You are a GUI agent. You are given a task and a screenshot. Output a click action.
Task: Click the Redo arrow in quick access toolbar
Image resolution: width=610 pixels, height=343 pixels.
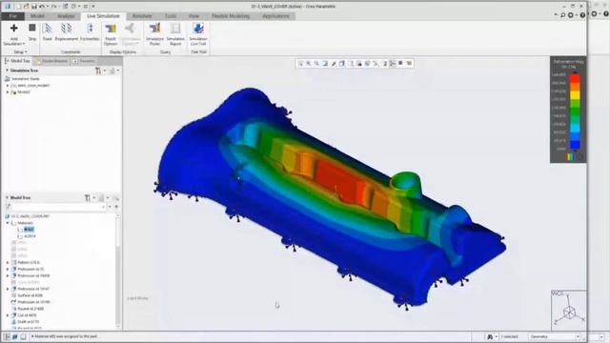click(x=53, y=7)
